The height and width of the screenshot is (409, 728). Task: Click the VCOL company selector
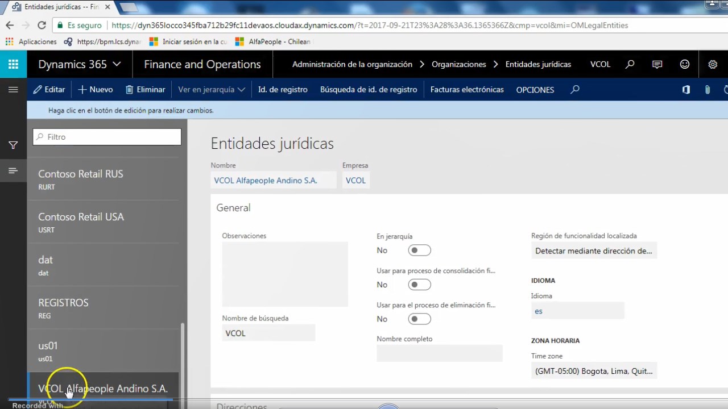pyautogui.click(x=600, y=64)
